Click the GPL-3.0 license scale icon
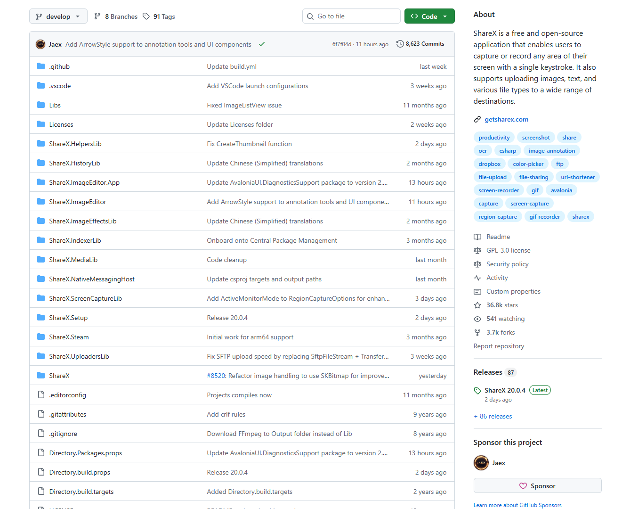The width and height of the screenshot is (622, 509). click(477, 250)
